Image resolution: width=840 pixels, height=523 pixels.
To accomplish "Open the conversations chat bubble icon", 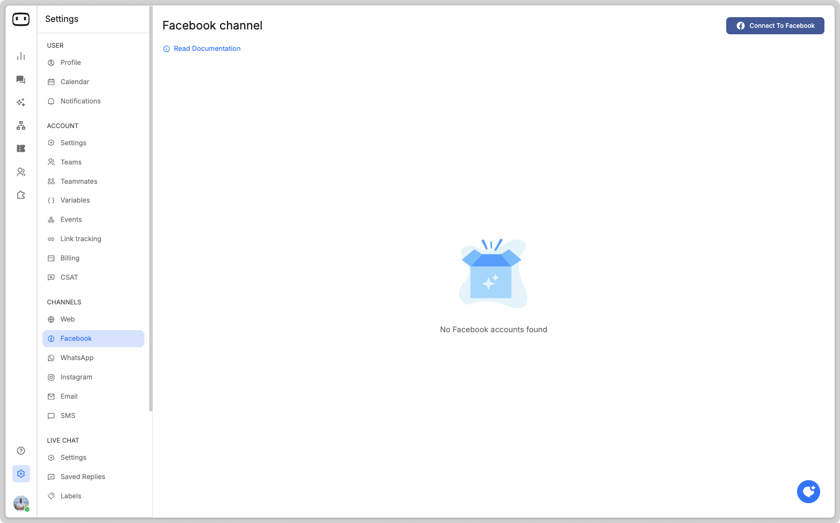I will (21, 80).
